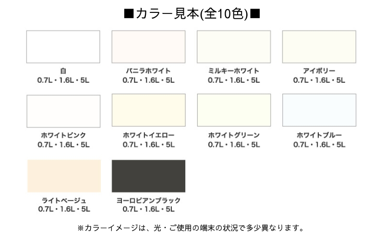Screen dimensions: 384x237
Task: Select the ライトベージュ color swatch
Action: click(x=64, y=176)
